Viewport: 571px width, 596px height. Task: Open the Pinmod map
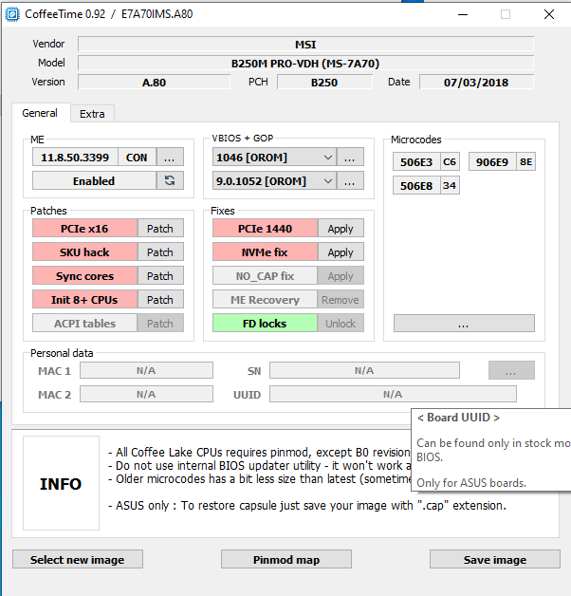[286, 559]
